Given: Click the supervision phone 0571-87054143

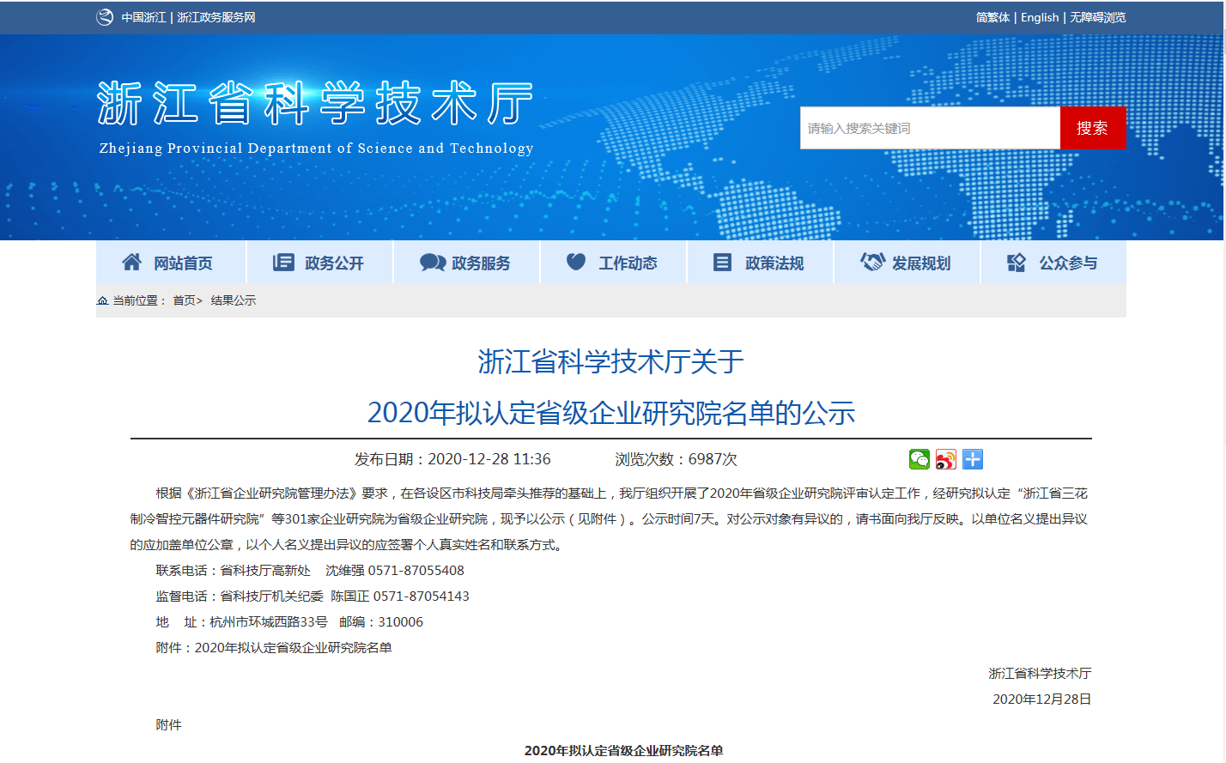Looking at the screenshot, I should click(422, 596).
